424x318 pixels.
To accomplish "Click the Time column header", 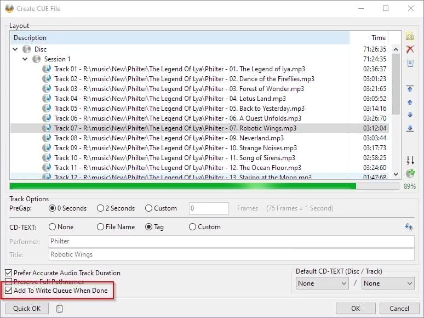I will pyautogui.click(x=369, y=38).
